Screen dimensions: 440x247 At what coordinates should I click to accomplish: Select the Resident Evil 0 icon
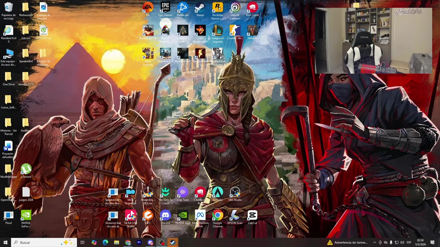[8, 34]
